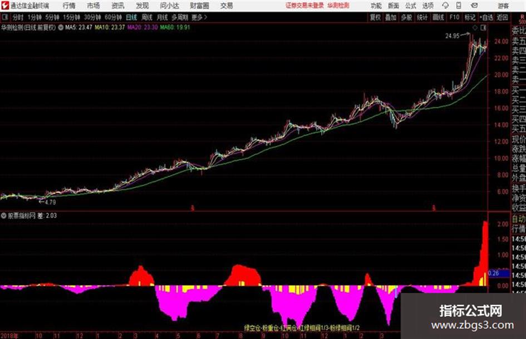This screenshot has height=339, width=526.
Task: Open the 资讯 menu
Action: click(118, 6)
